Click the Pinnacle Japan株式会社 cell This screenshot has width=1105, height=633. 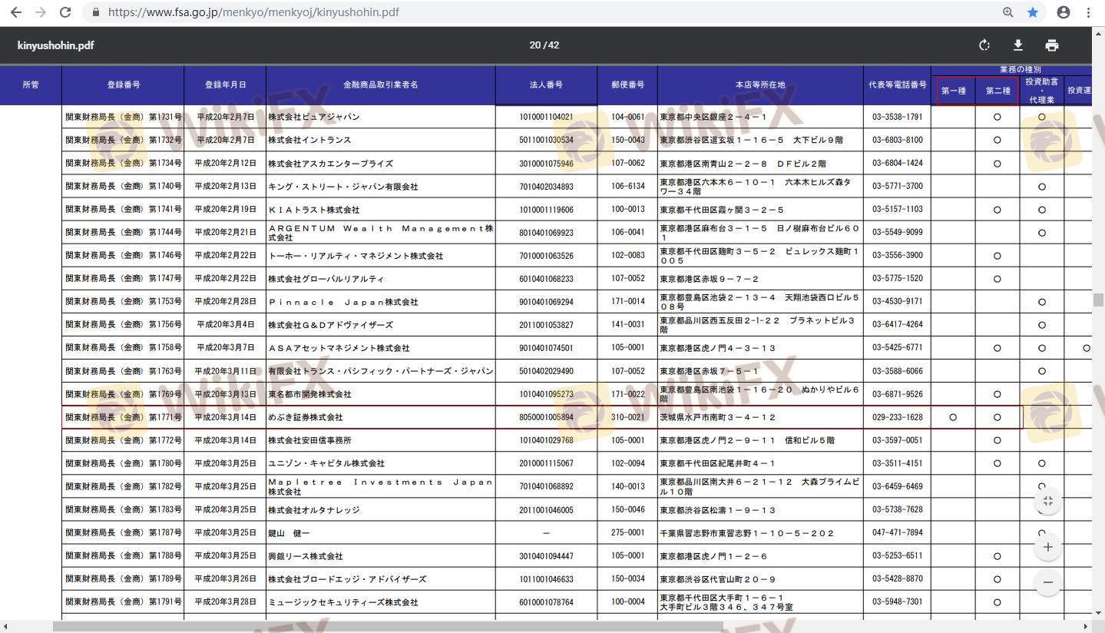(x=381, y=302)
